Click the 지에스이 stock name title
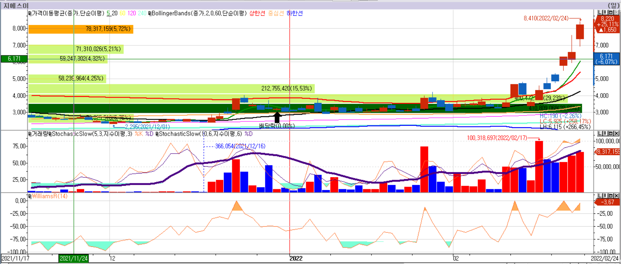 point(15,5)
